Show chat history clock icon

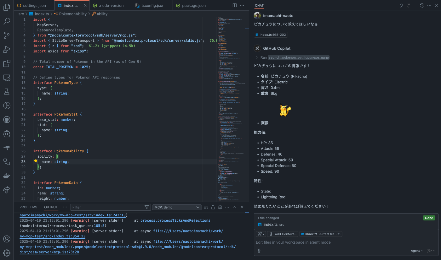(x=422, y=5)
